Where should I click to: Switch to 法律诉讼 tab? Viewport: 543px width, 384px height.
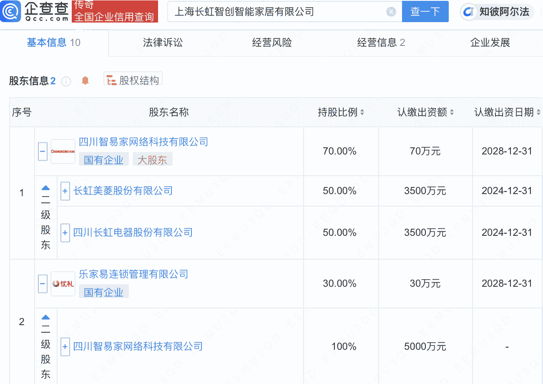(x=163, y=43)
